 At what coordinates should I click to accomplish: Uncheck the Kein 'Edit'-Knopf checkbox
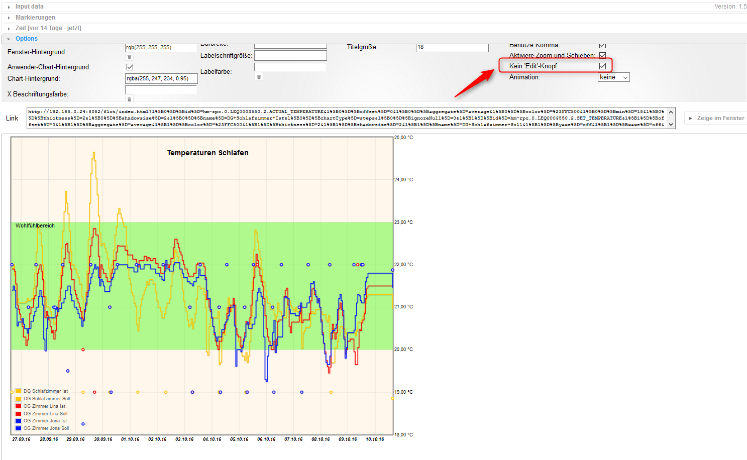(x=602, y=66)
